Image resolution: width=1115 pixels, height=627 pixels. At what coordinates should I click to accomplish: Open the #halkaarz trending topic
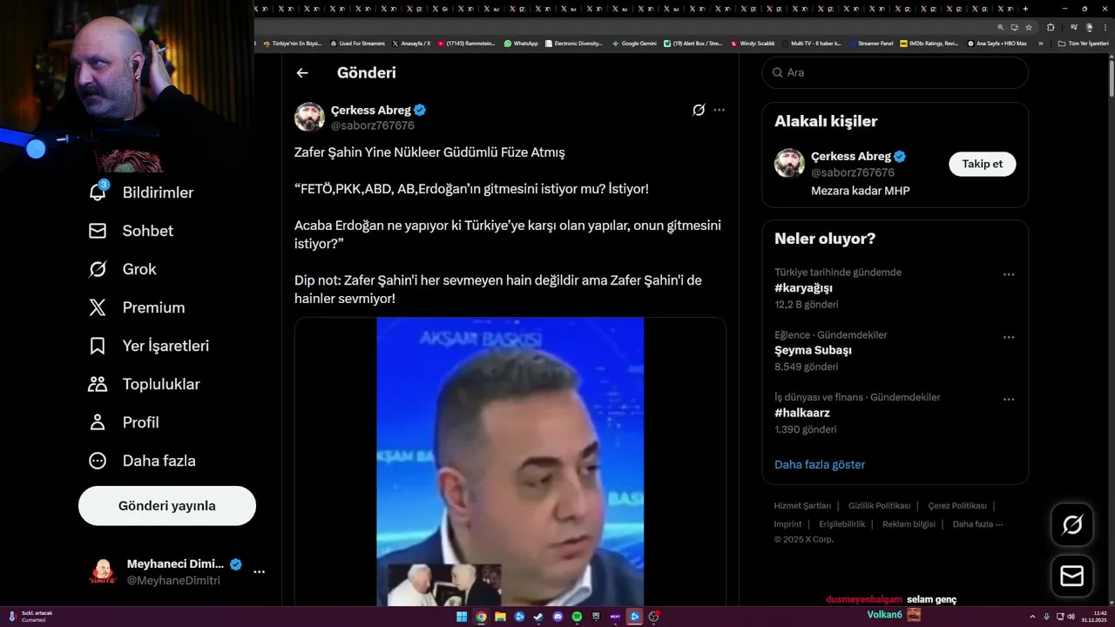pyautogui.click(x=801, y=414)
